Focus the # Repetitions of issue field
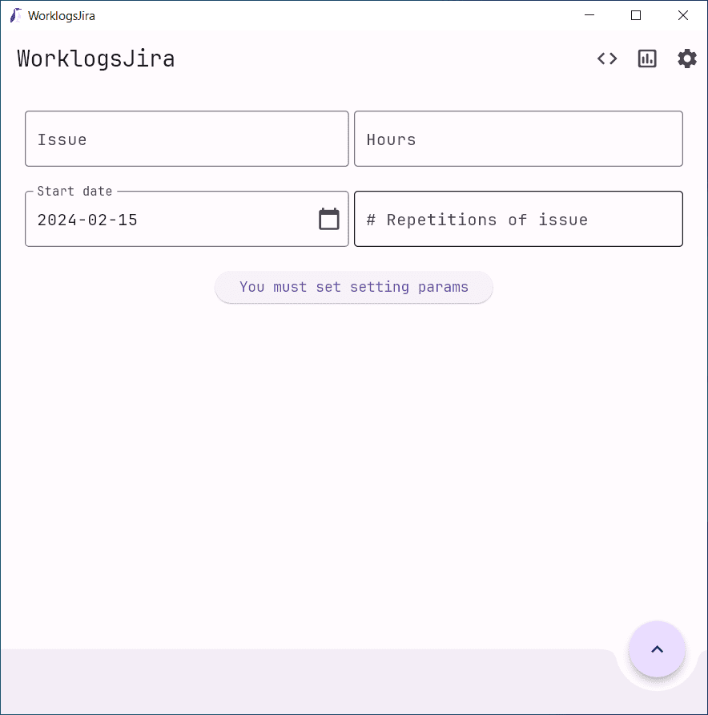708x715 pixels. (518, 219)
